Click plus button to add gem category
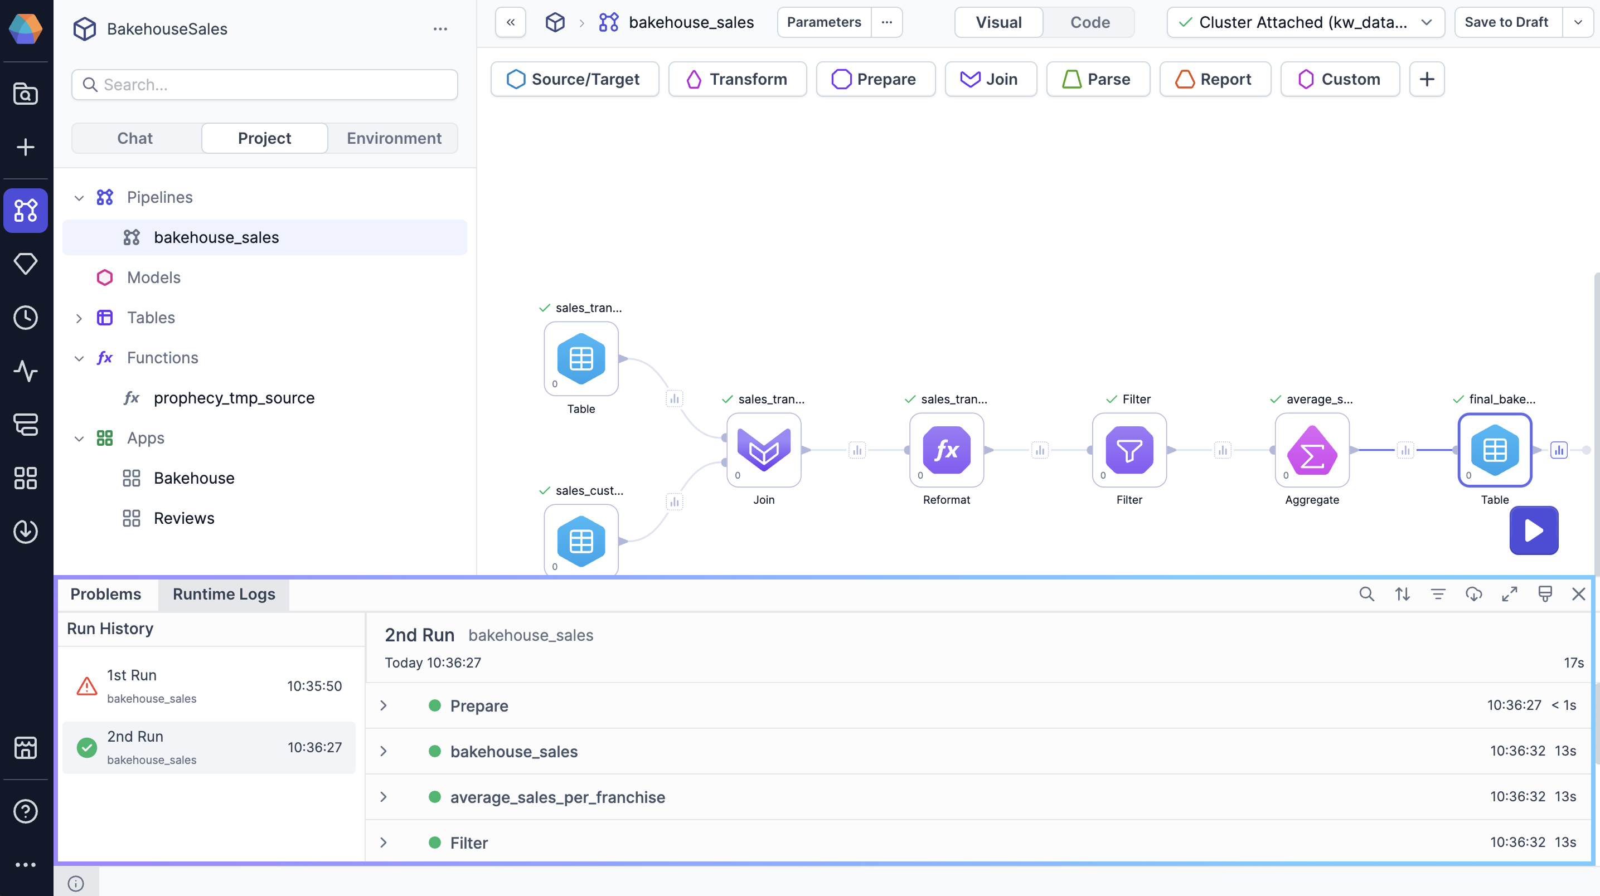The image size is (1600, 896). pyautogui.click(x=1427, y=79)
